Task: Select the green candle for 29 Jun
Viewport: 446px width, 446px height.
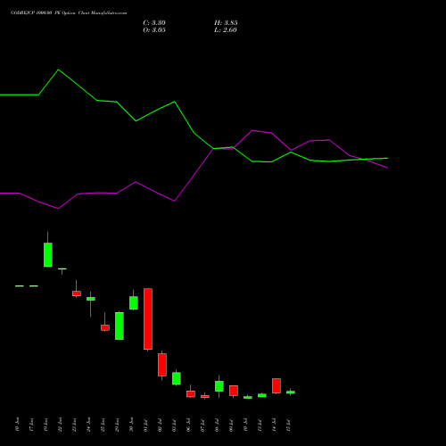Action: 120,326
